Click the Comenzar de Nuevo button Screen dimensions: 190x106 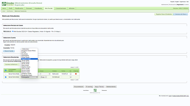click(x=180, y=14)
